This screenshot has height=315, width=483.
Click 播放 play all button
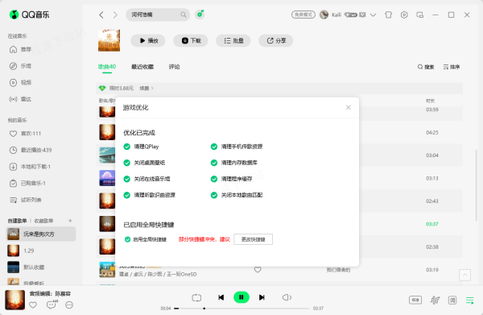(x=148, y=41)
